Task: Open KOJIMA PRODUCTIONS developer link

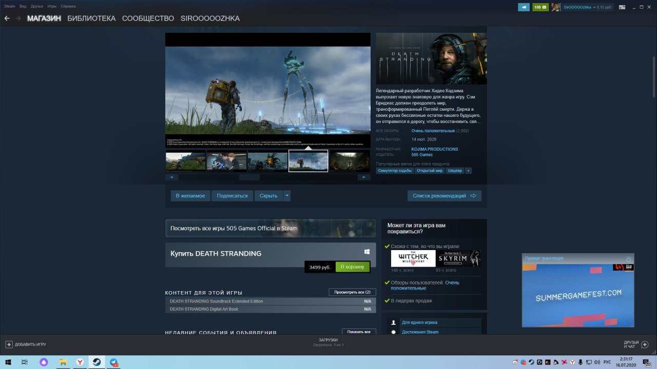Action: point(435,149)
